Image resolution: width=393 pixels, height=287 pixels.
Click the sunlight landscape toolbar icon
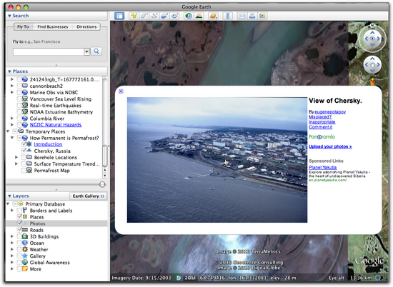(x=199, y=16)
